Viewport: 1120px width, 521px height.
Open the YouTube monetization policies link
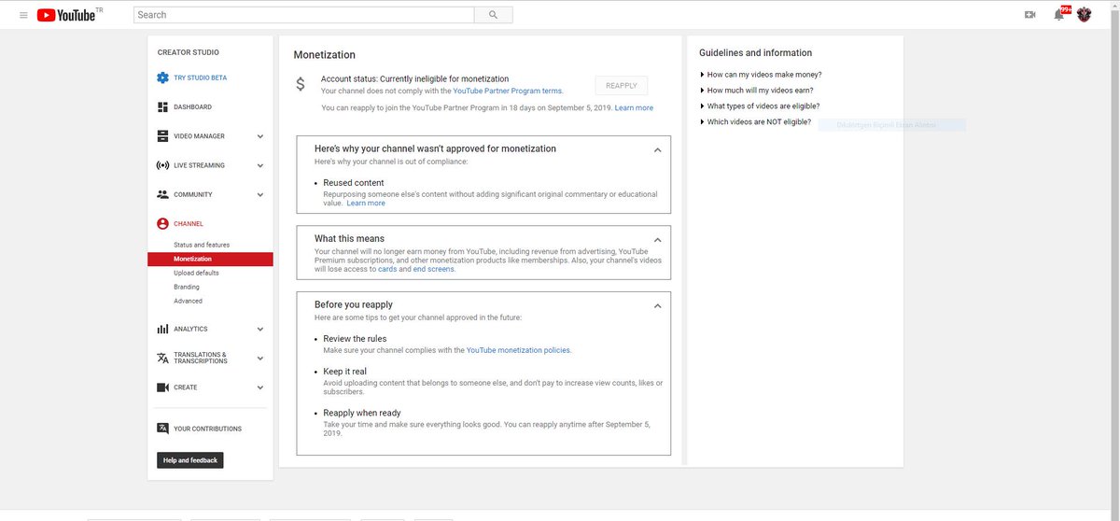[x=518, y=350]
